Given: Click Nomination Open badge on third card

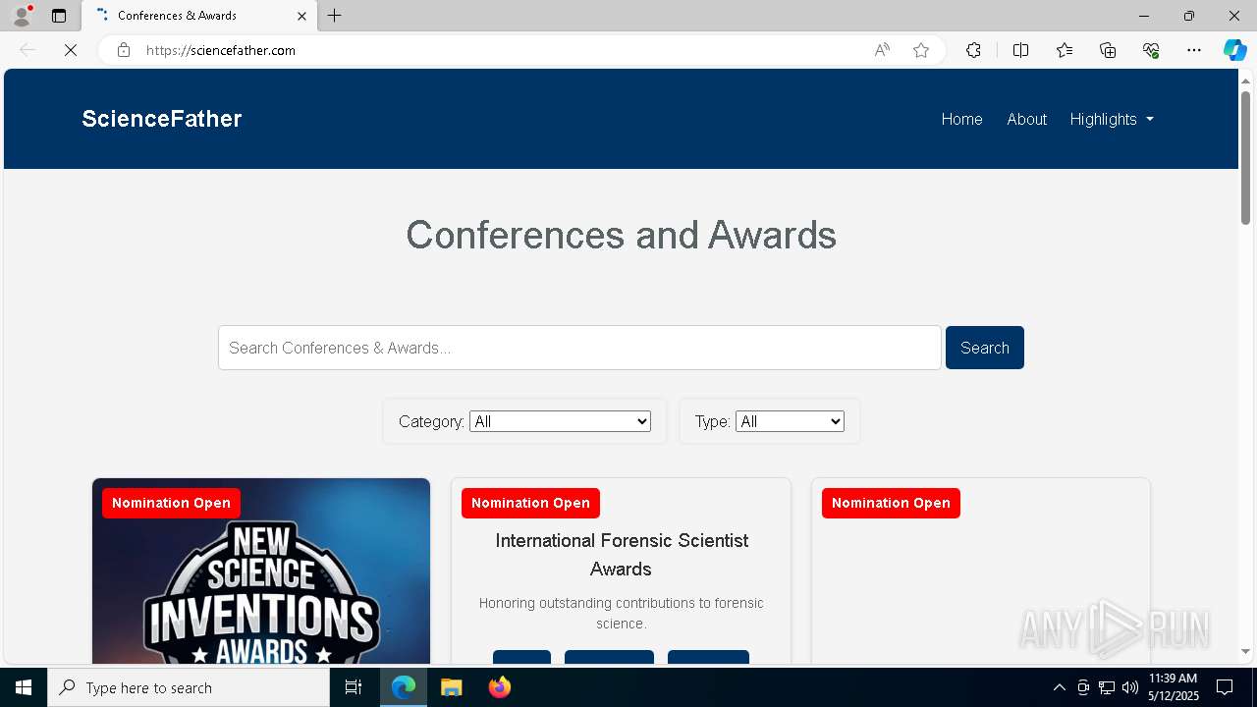Looking at the screenshot, I should point(891,503).
